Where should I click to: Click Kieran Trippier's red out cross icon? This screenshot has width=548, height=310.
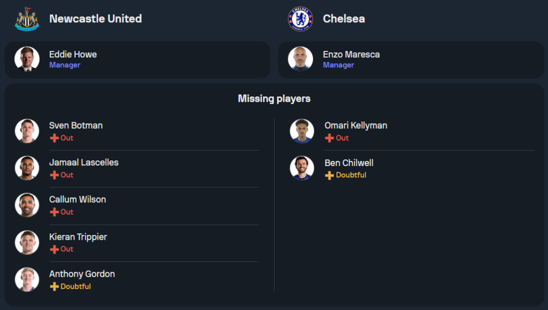pyautogui.click(x=54, y=249)
